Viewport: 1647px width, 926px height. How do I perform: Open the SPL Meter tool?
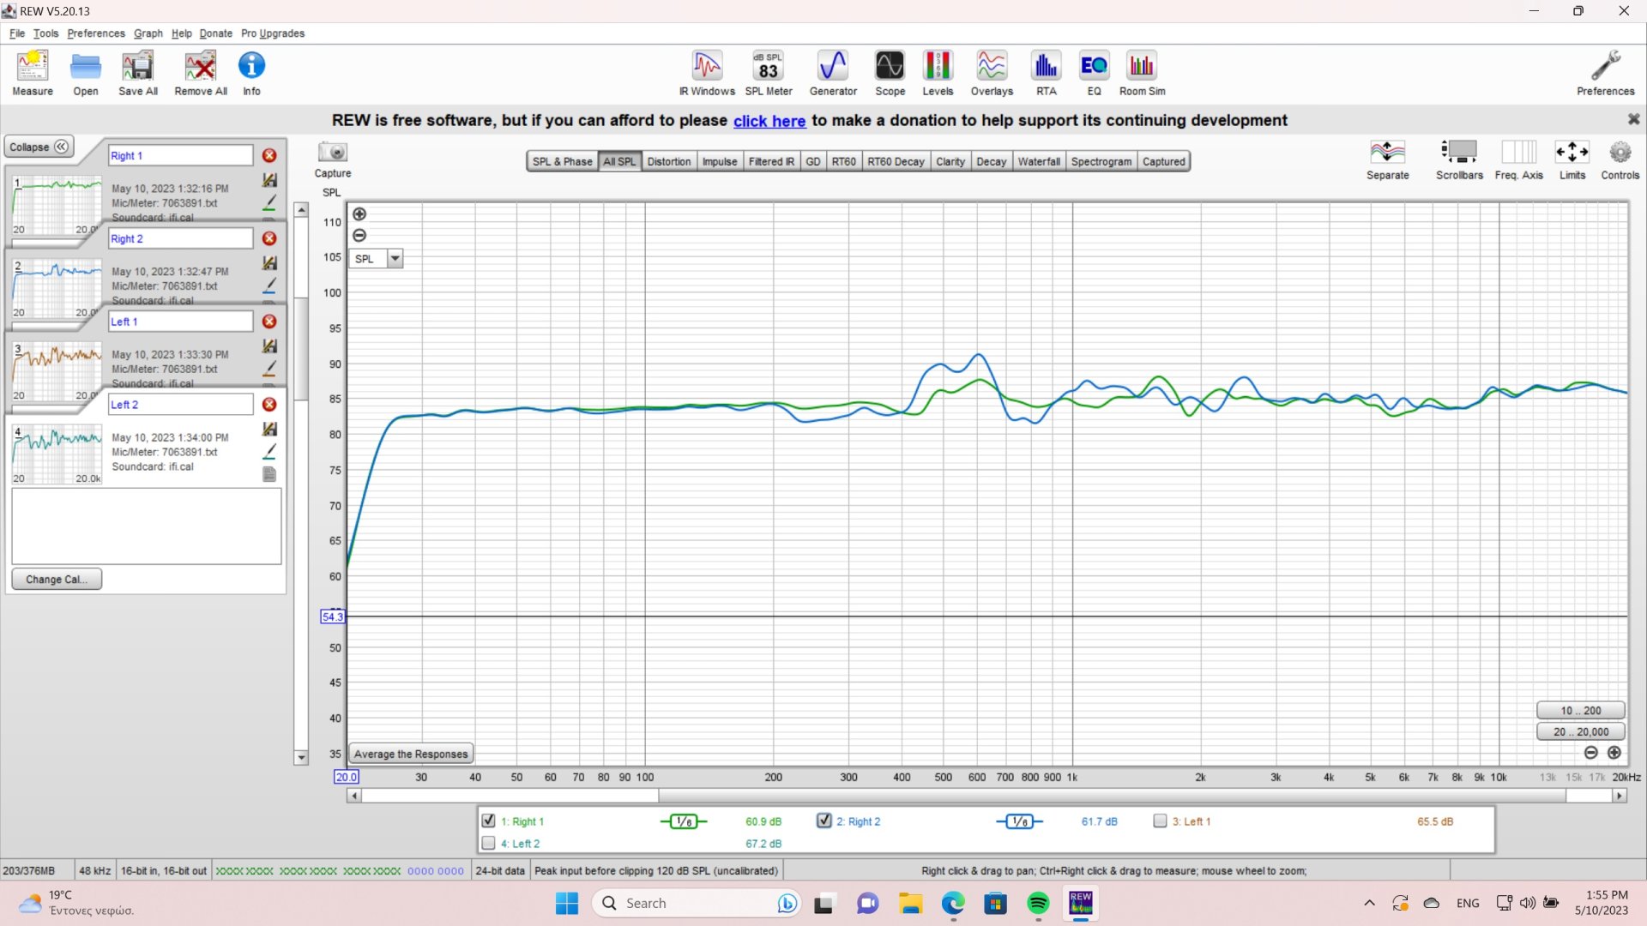click(x=769, y=73)
